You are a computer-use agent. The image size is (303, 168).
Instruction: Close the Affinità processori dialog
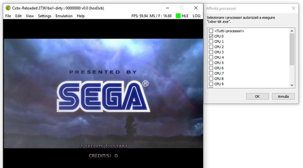(x=294, y=8)
